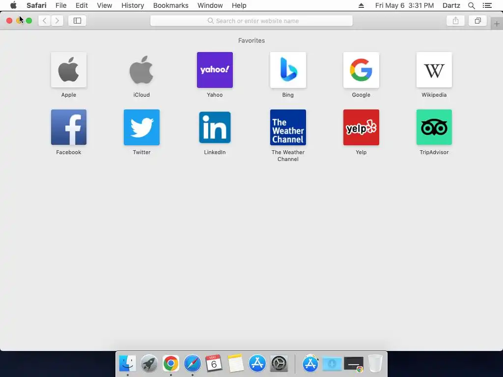The image size is (503, 377).
Task: Open The Weather Channel favorite tile
Action: 288,127
